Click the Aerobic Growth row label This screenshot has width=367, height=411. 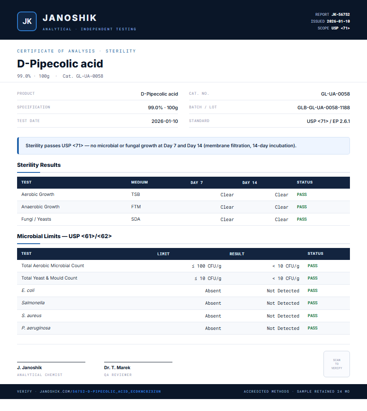click(38, 194)
